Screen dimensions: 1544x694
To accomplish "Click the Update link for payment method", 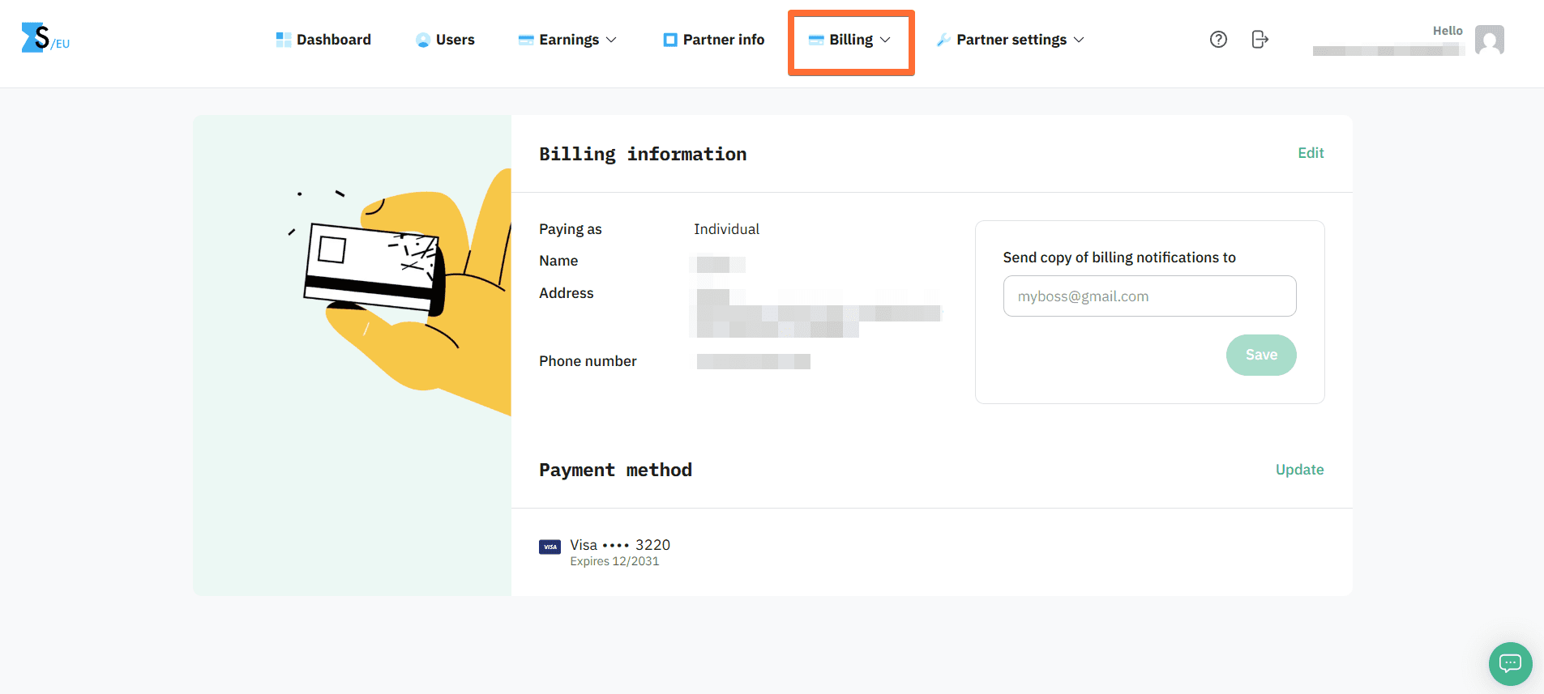I will click(x=1299, y=470).
